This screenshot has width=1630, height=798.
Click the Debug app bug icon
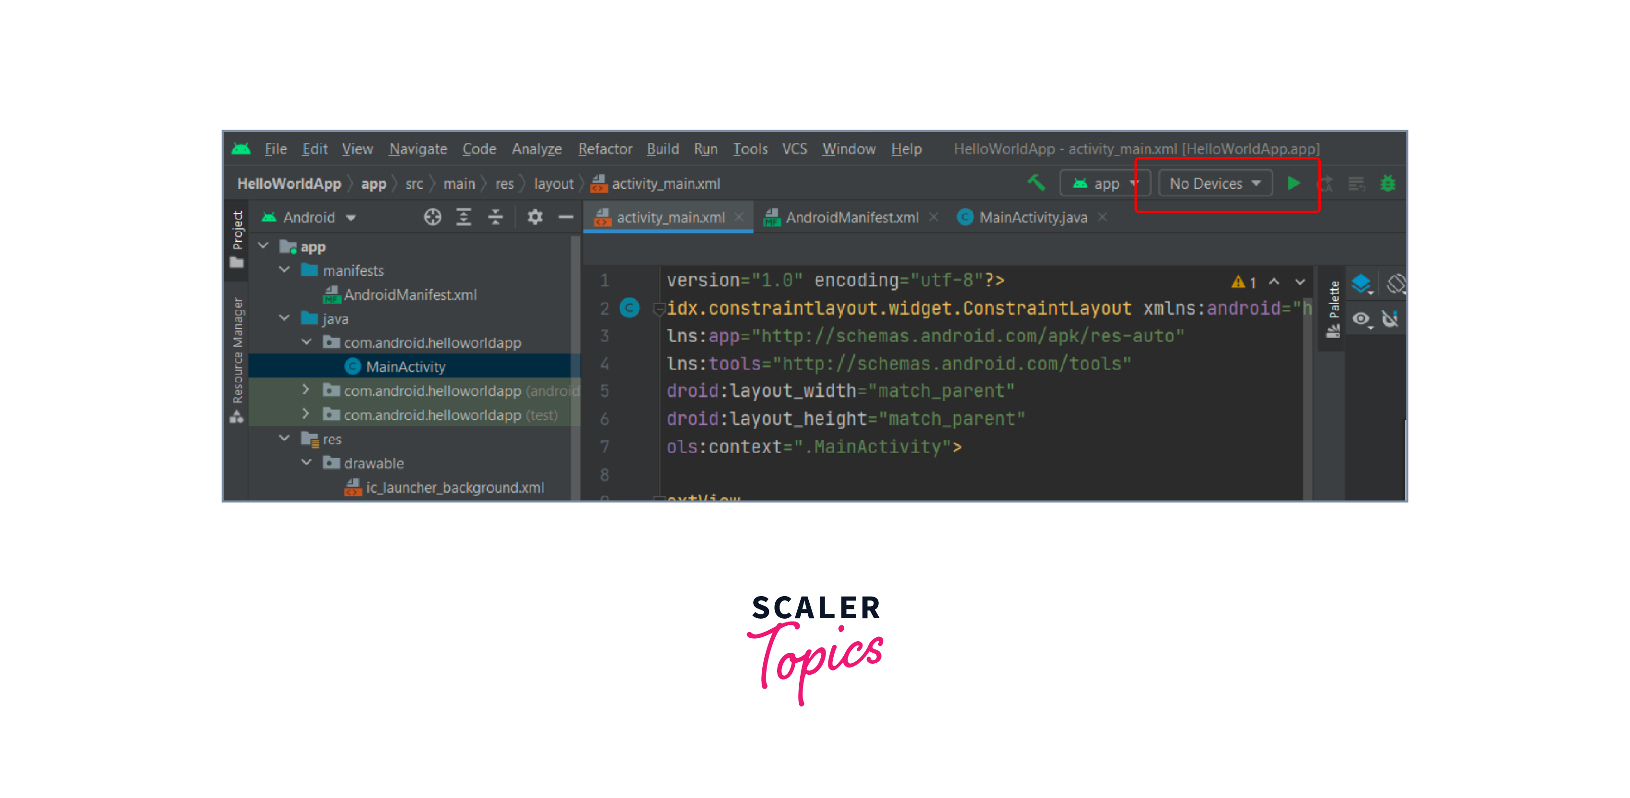[x=1387, y=184]
